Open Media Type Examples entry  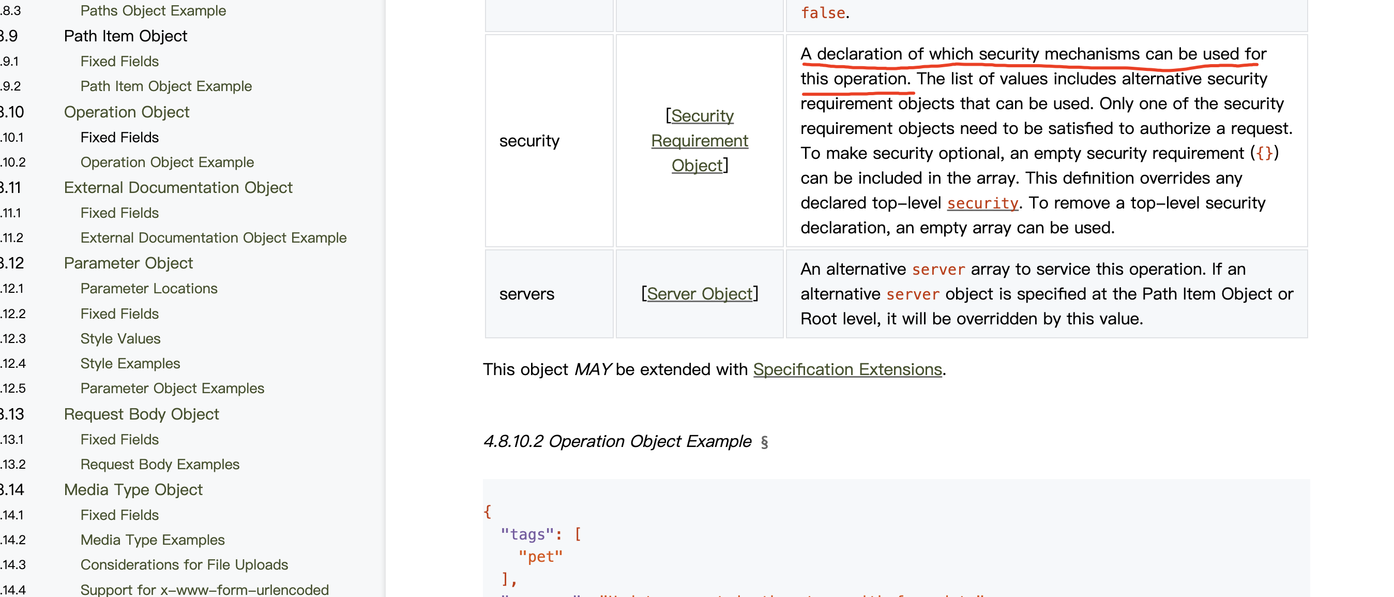coord(153,540)
